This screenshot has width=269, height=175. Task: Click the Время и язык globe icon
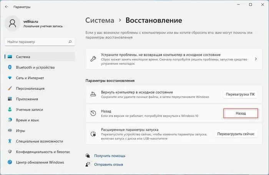10,120
